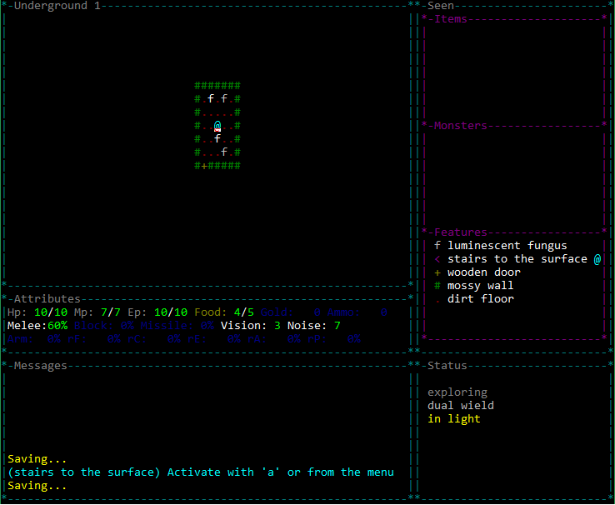Click the dimmed Gold counter

291,312
